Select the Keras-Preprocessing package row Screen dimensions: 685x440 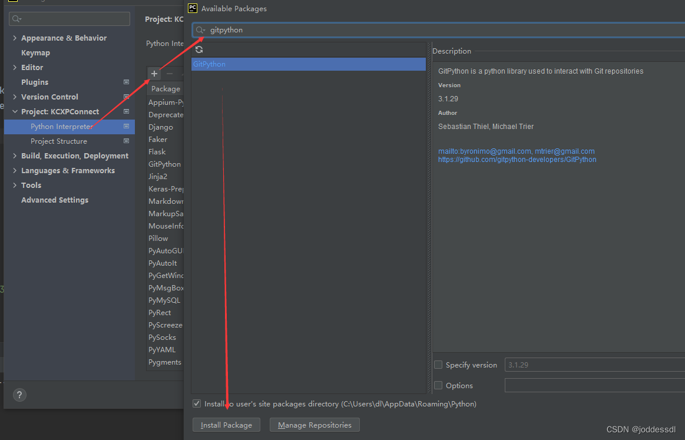165,188
